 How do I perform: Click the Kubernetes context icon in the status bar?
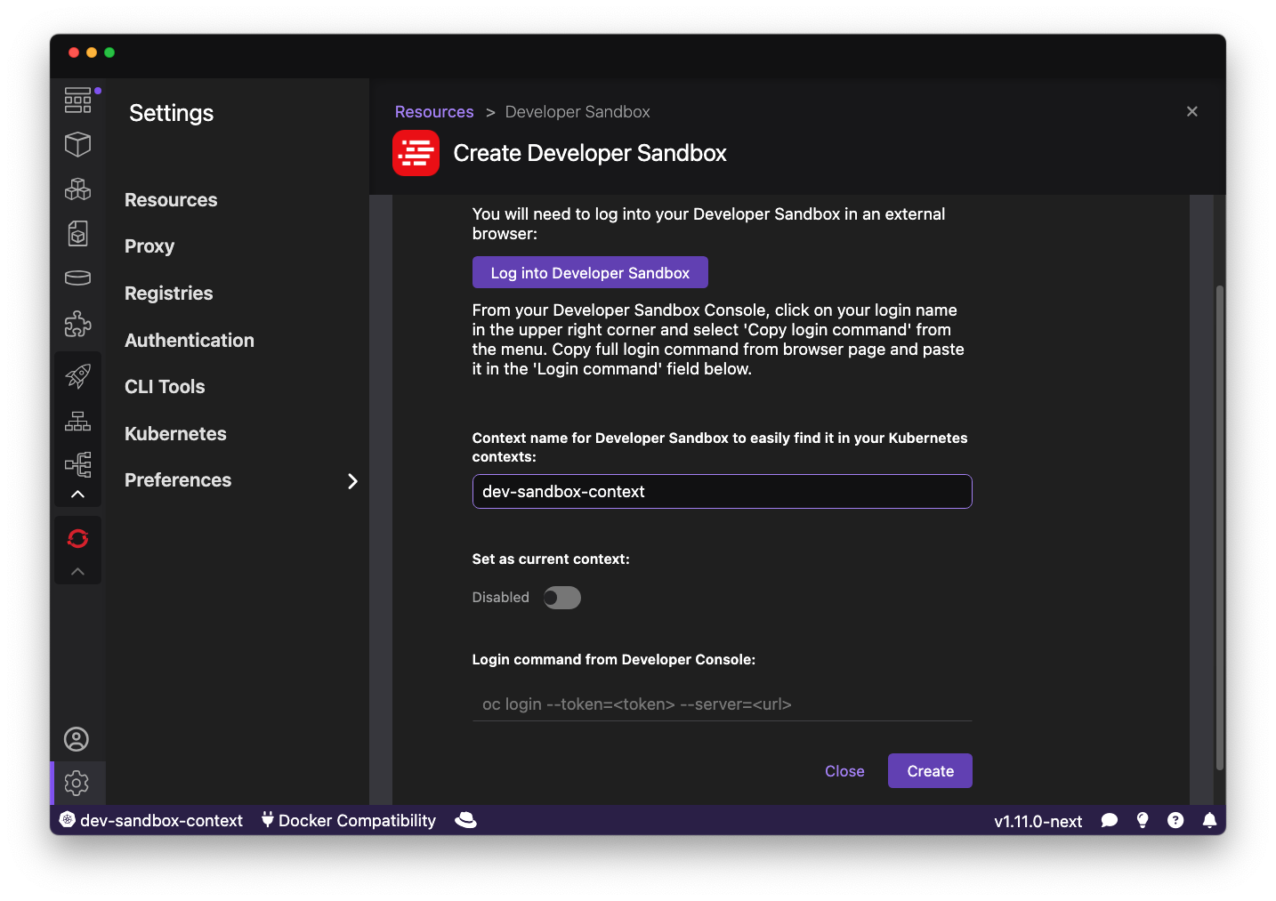[67, 820]
